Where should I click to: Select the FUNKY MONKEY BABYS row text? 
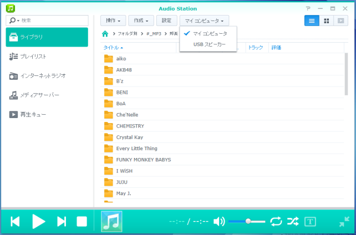click(x=144, y=160)
